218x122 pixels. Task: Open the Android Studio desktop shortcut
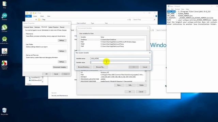tap(4, 40)
